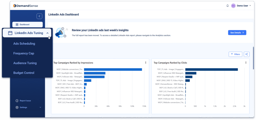Click the LinkedIn Ads Tuning calendar icon

10,33
